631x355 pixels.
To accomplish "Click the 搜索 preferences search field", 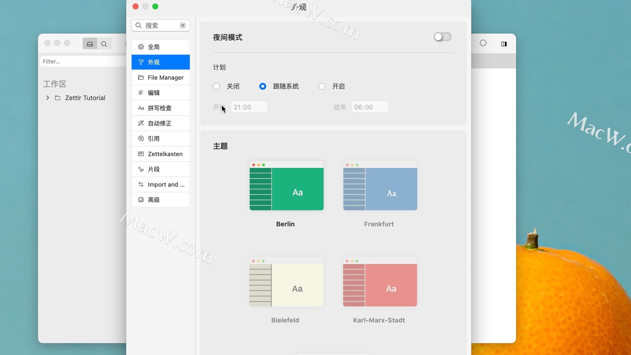I will [161, 26].
